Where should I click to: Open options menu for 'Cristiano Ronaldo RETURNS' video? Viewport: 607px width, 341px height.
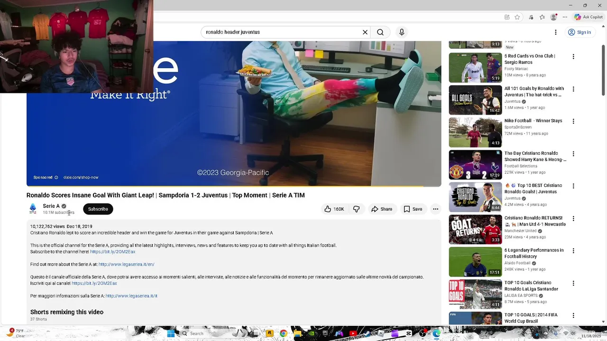(x=573, y=219)
